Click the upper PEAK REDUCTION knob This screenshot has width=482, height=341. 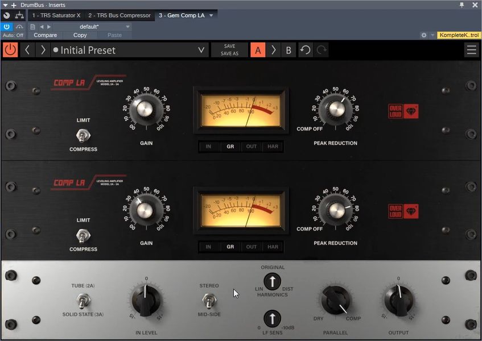tap(334, 107)
